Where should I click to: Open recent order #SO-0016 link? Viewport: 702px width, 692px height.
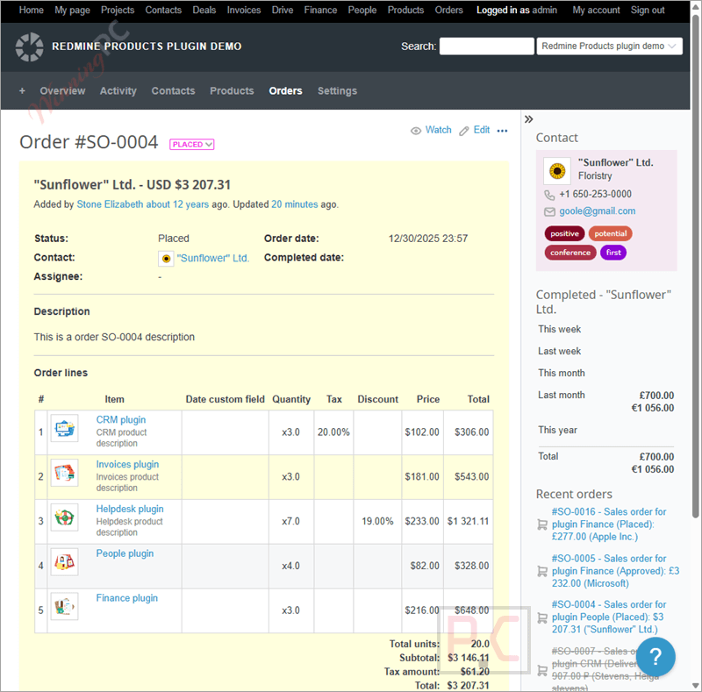click(609, 524)
